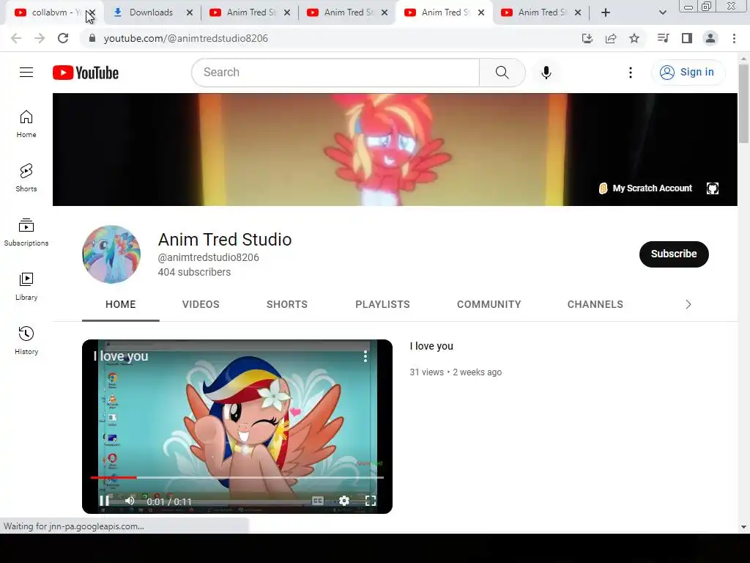Seek in the video progress bar

click(x=237, y=477)
